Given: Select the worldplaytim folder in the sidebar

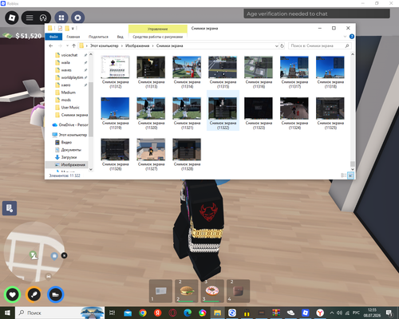Looking at the screenshot, I should click(x=72, y=77).
